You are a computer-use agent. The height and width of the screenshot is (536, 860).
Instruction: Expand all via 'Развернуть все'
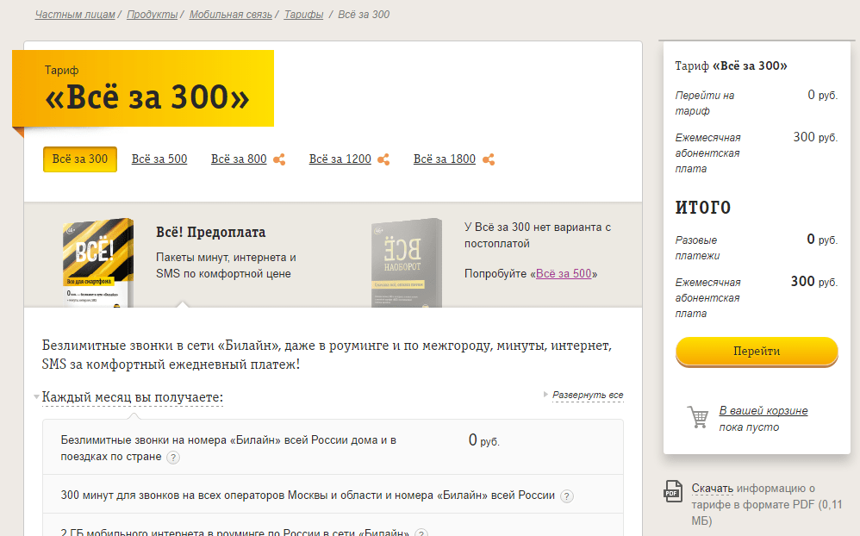click(588, 395)
